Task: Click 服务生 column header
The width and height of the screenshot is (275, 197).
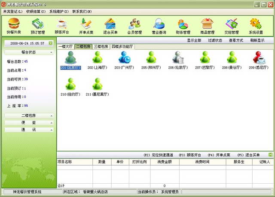Action: point(239,162)
